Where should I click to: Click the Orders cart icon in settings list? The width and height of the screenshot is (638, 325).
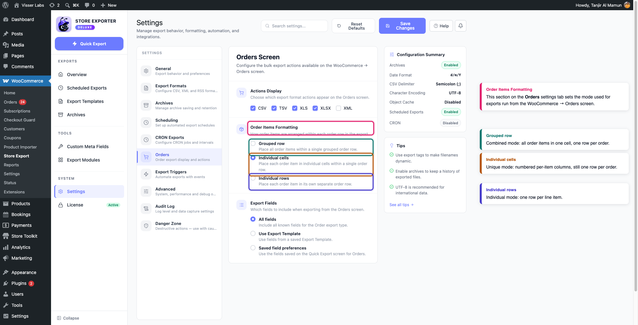click(146, 157)
